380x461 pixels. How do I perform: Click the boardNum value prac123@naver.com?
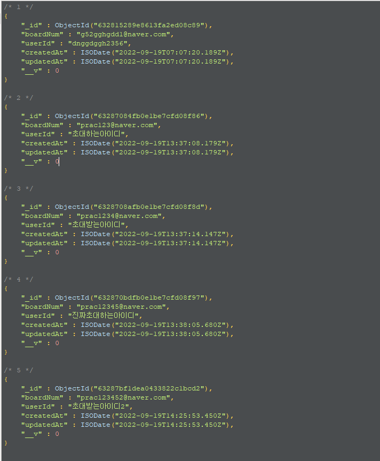coord(117,125)
